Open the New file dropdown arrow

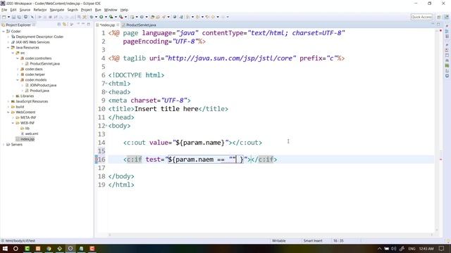[x=8, y=17]
